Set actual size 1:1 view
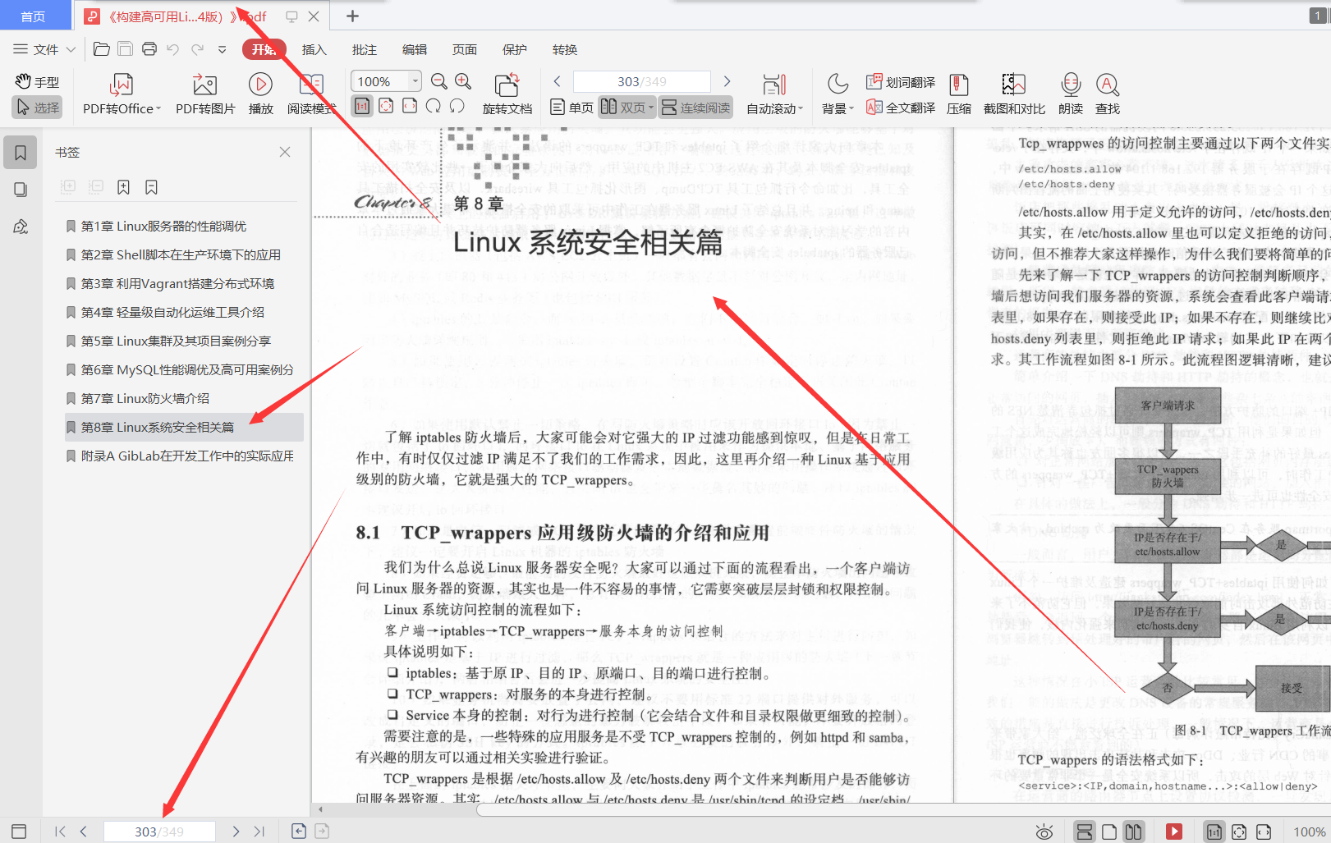 click(362, 106)
